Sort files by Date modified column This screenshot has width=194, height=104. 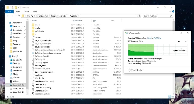(x=77, y=20)
